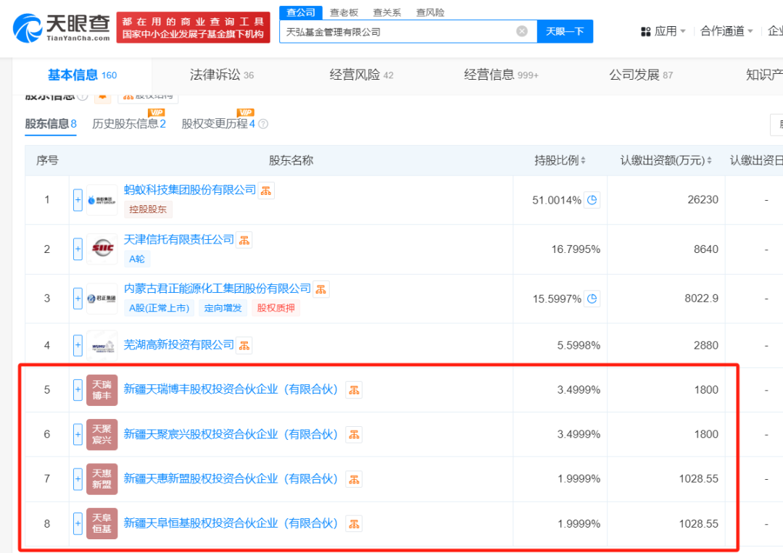Viewport: 783px width, 553px height.
Task: Open 芜湖高新投资有限公司 link
Action: coord(179,345)
